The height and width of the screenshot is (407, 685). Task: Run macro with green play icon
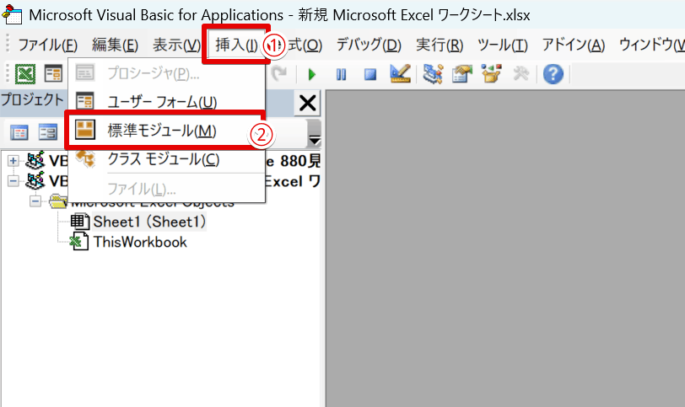(312, 75)
